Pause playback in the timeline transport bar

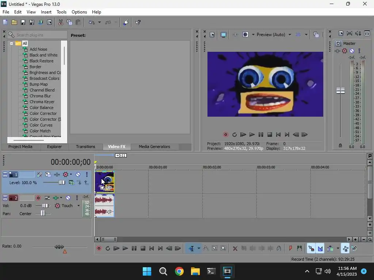pos(134,249)
